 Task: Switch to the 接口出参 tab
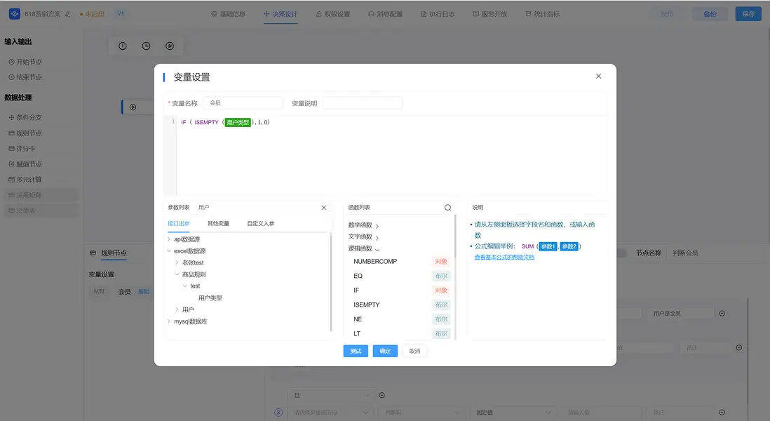click(179, 224)
